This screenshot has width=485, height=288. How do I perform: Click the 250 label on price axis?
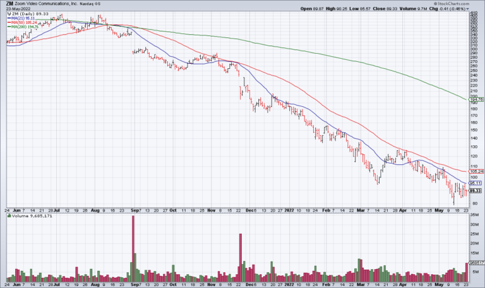(474, 71)
